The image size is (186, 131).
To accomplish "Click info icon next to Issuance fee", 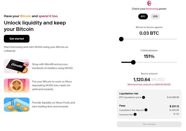I will click(x=135, y=114).
